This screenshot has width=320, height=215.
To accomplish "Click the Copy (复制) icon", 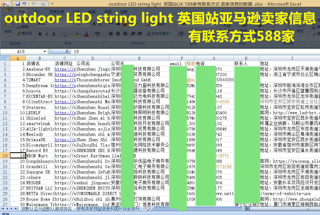I will [17, 27].
